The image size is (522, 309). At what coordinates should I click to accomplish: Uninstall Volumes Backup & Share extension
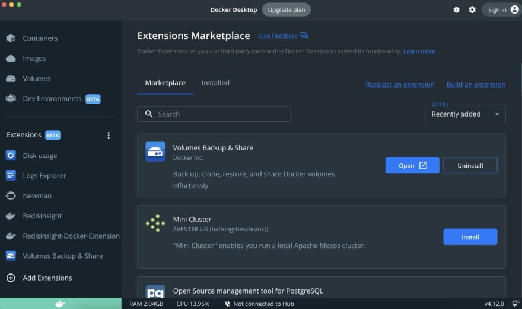pos(470,166)
